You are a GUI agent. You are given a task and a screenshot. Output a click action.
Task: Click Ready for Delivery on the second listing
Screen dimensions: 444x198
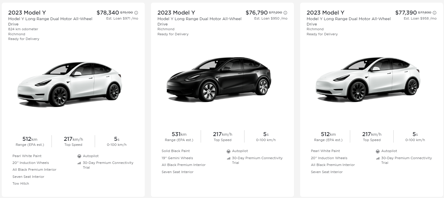coord(173,34)
